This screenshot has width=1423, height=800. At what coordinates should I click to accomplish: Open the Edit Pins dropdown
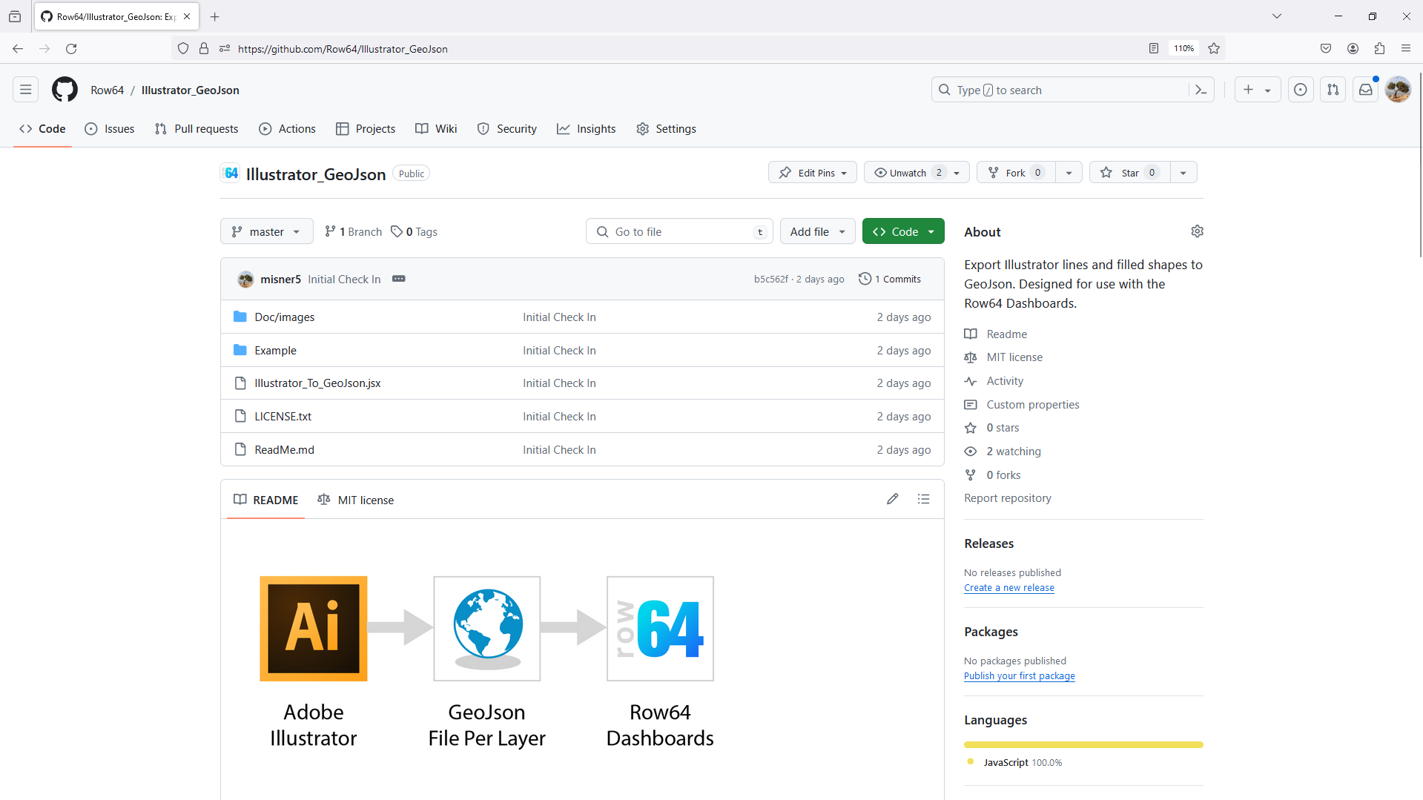[x=813, y=172]
